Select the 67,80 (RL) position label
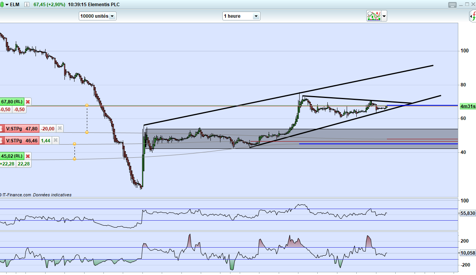This screenshot has width=476, height=275. 12,102
